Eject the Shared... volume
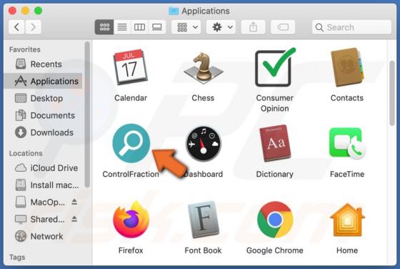This screenshot has width=400, height=269. 74,219
